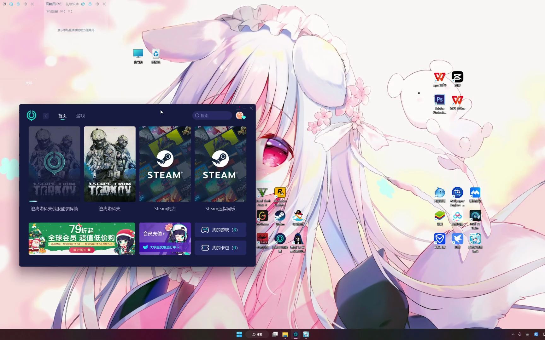
Task: Select the Grand Theft Auto V shortcut
Action: (262, 197)
